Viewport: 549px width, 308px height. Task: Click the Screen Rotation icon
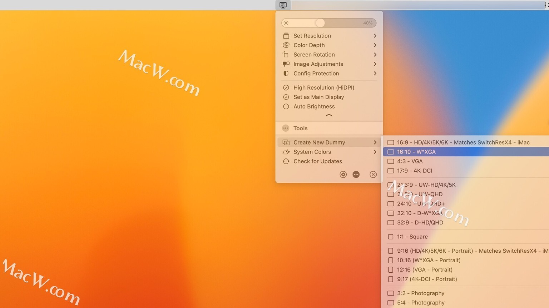(x=286, y=55)
